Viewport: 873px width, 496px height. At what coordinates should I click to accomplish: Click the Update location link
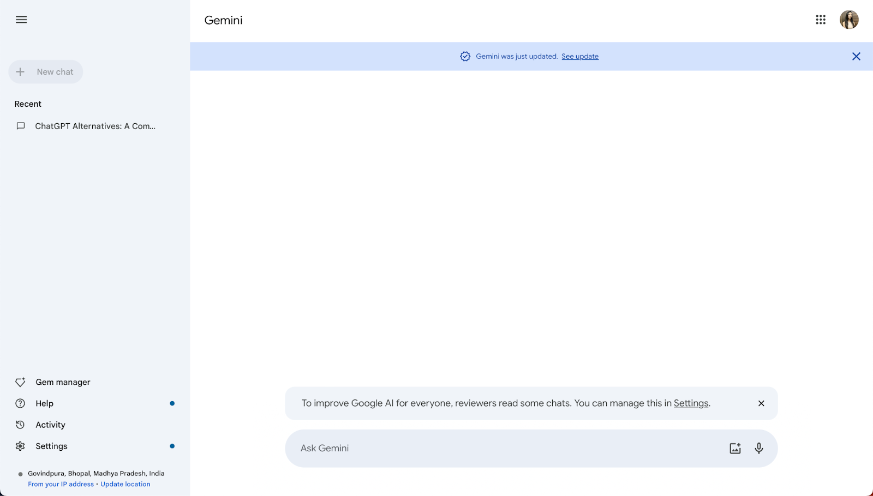(125, 484)
